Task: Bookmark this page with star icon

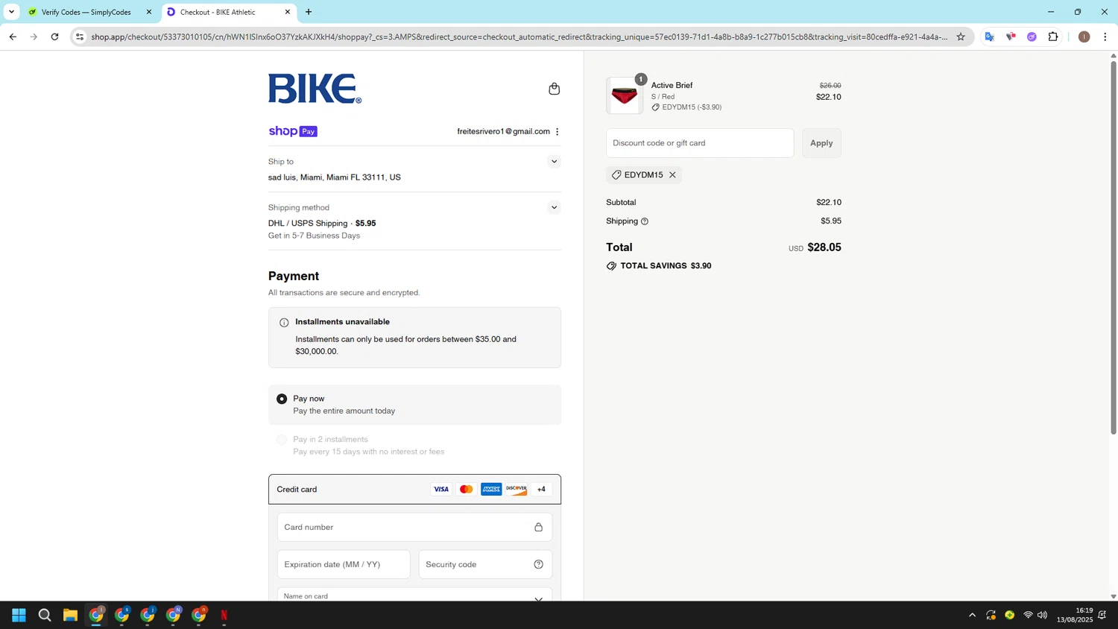Action: click(x=961, y=37)
